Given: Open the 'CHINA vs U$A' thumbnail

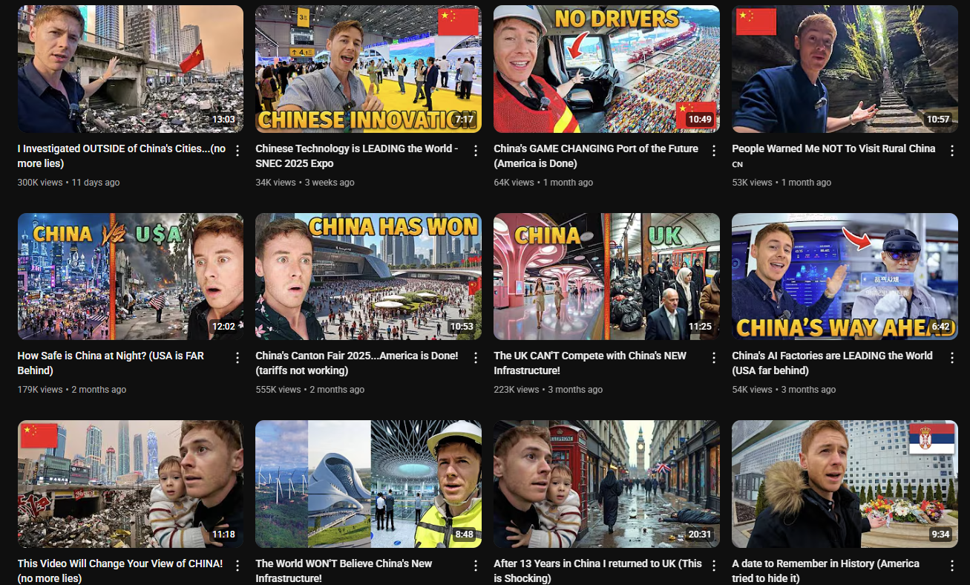Looking at the screenshot, I should pos(131,277).
